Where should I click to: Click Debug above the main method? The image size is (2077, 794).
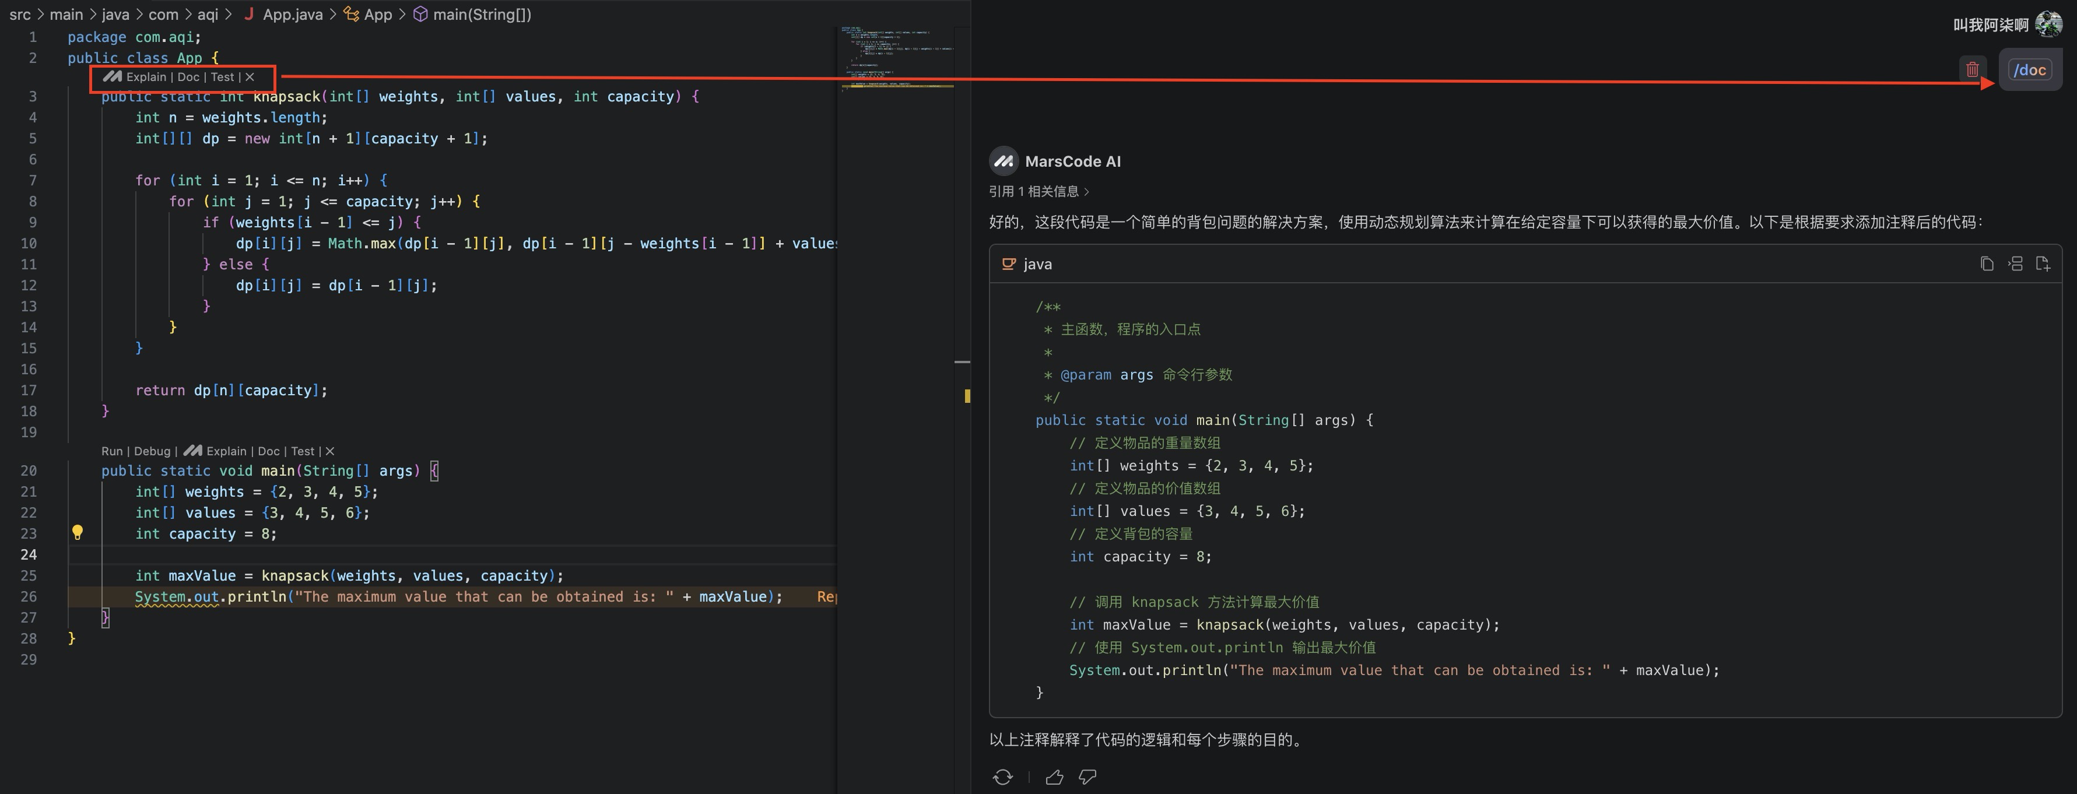pos(152,451)
